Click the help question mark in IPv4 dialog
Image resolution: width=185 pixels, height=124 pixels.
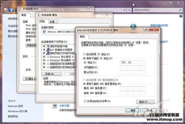[x=146, y=29]
